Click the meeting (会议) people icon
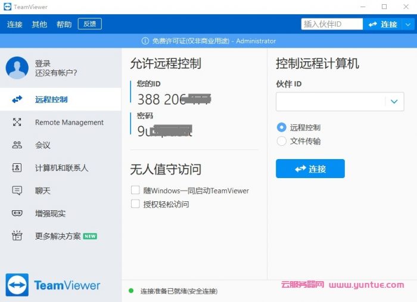The width and height of the screenshot is (417, 302). [17, 145]
